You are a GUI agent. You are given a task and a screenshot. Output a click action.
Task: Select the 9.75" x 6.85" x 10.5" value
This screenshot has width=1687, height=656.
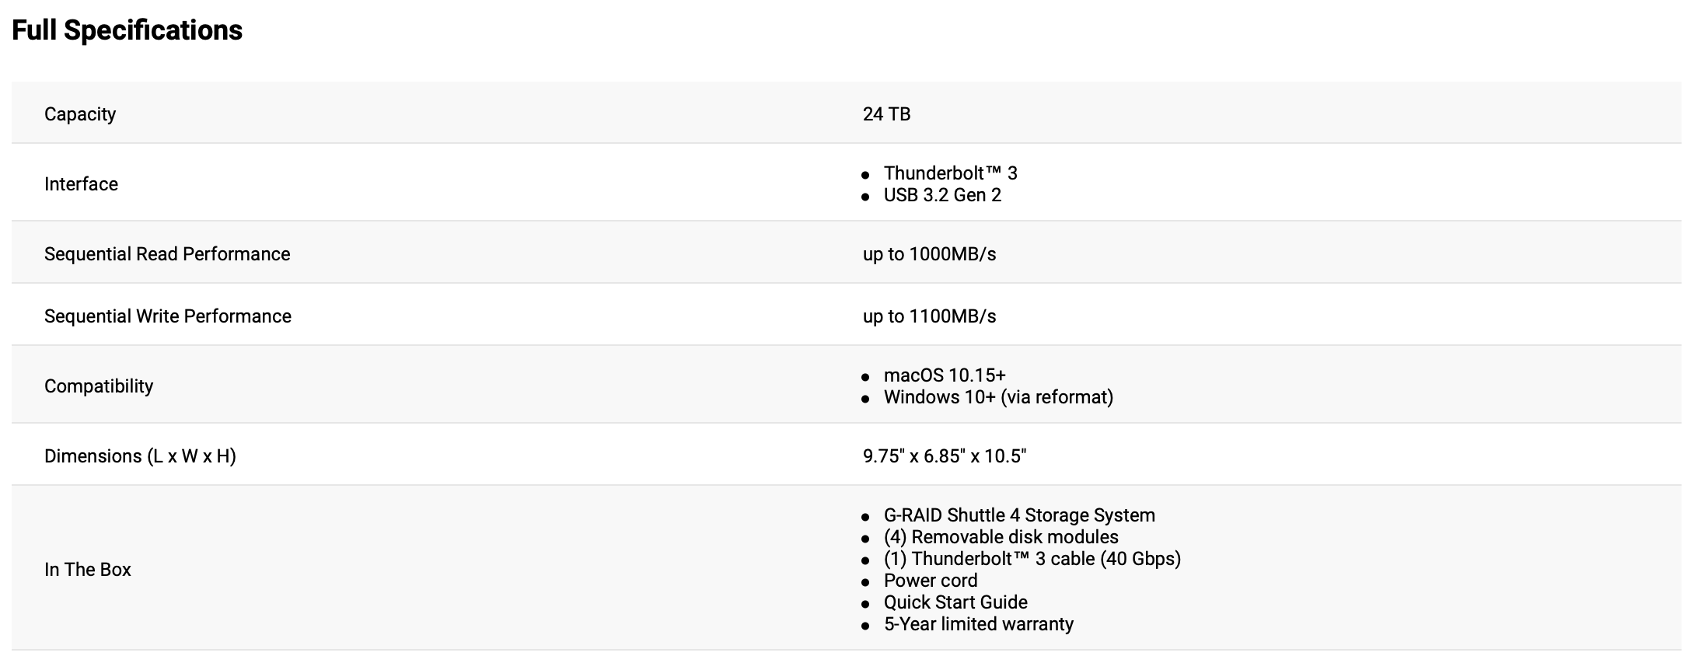944,456
